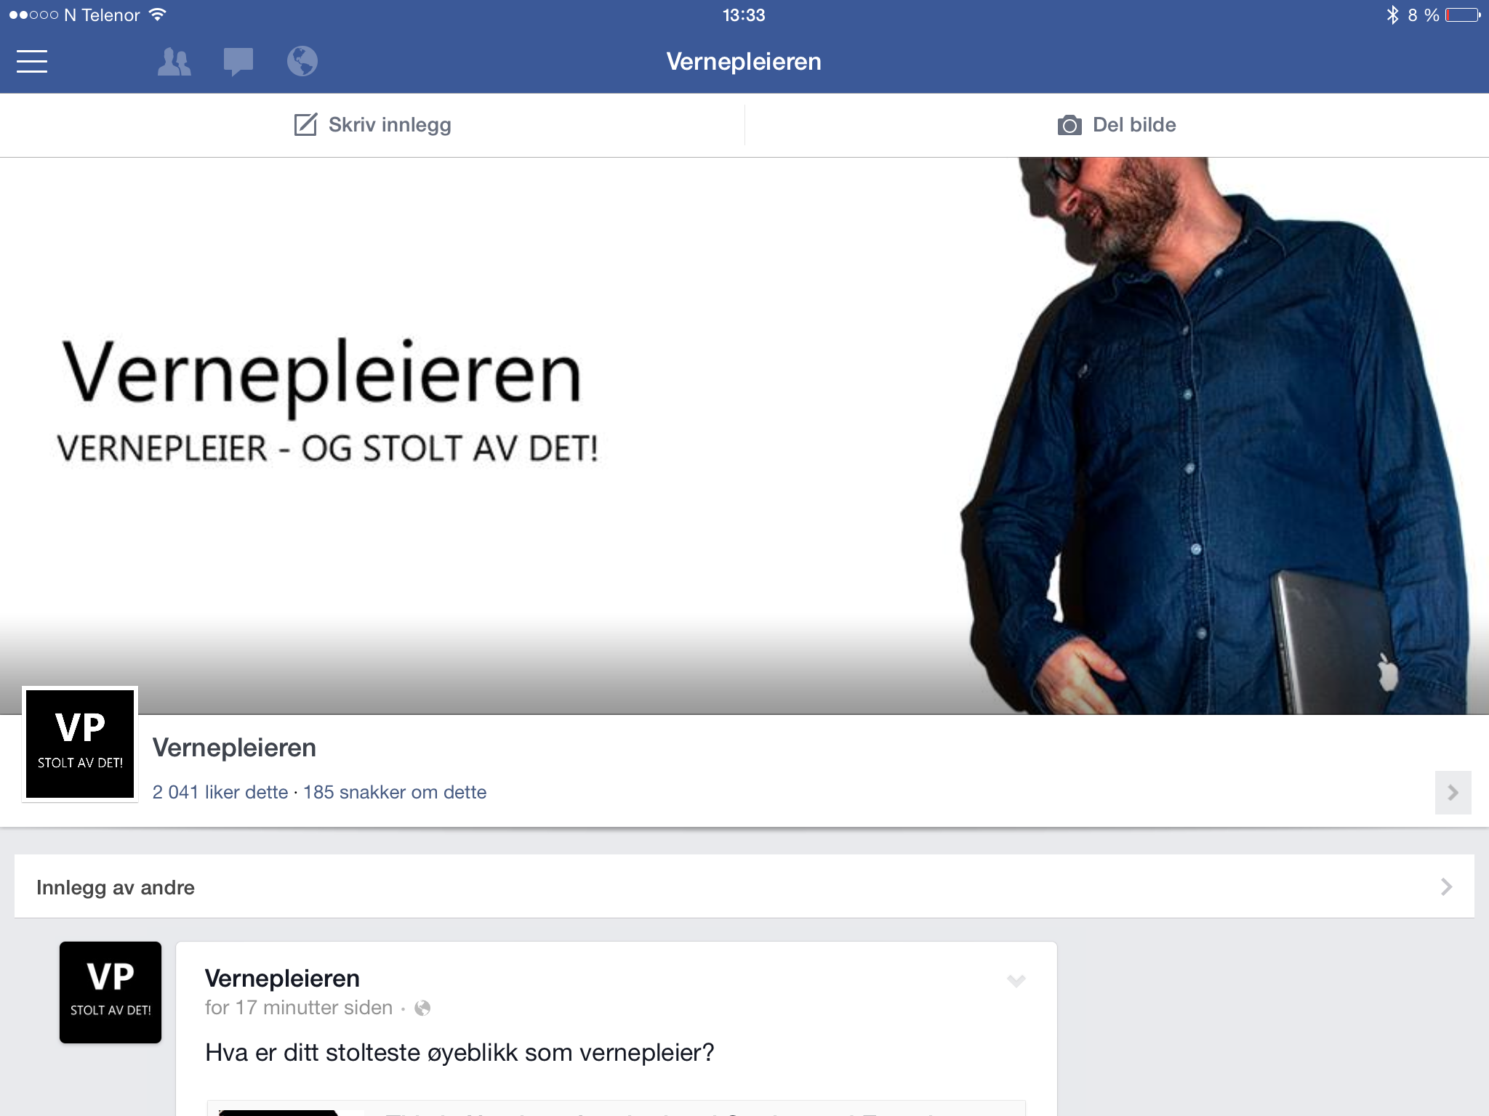Tap Vernepleieren title in header

pos(744,62)
